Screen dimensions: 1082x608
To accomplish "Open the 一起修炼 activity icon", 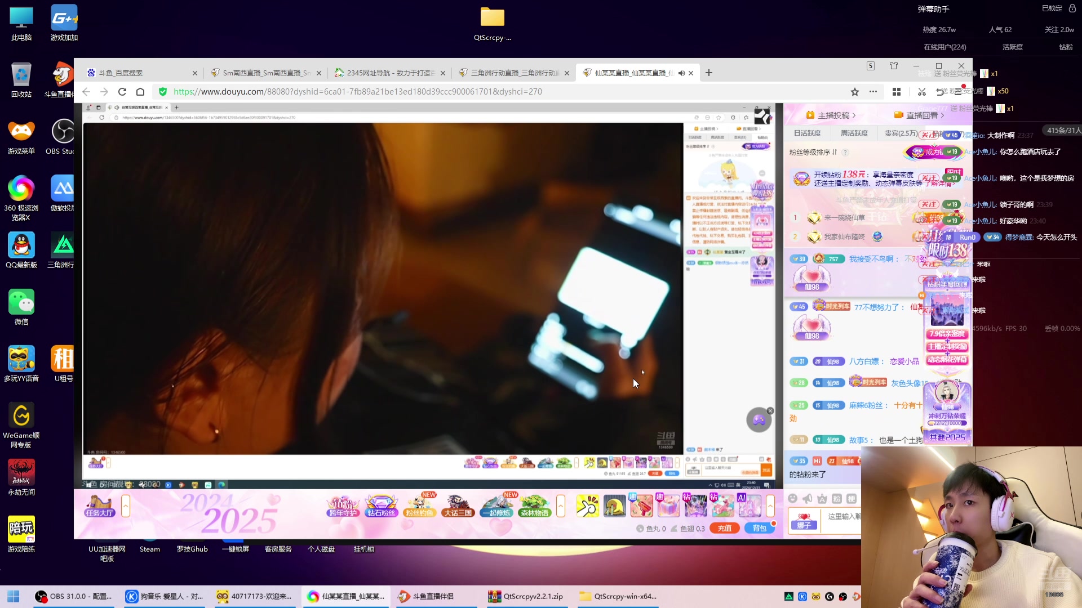I will tap(496, 506).
